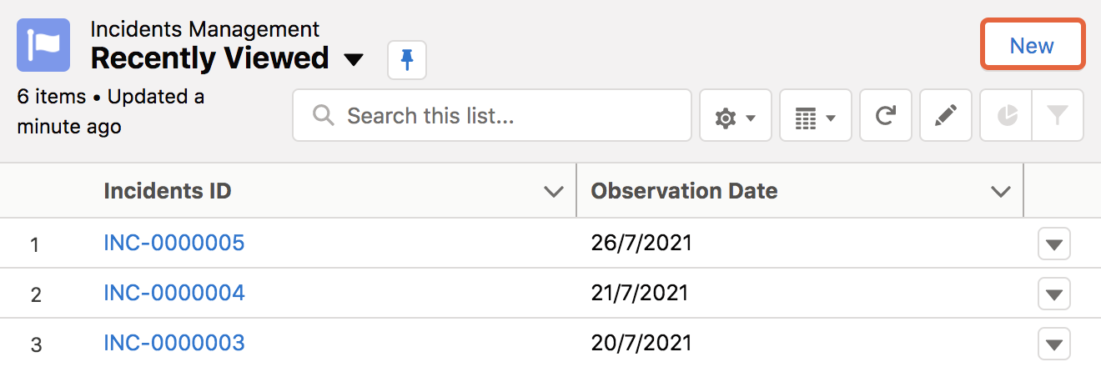
Task: Open Observation Date column actions chevron
Action: pyautogui.click(x=1000, y=192)
